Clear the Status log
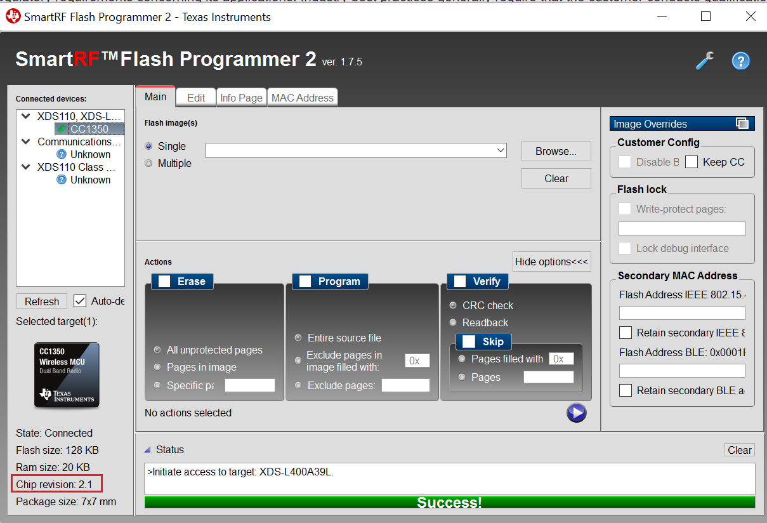This screenshot has width=767, height=523. click(740, 450)
